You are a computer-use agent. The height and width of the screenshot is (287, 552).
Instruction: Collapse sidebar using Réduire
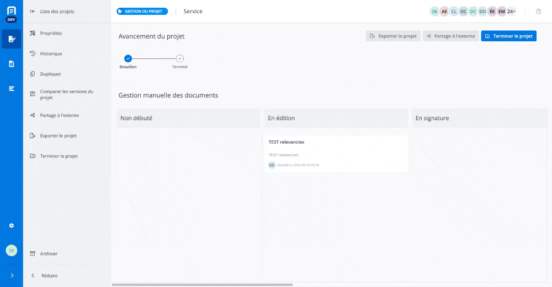coord(49,275)
